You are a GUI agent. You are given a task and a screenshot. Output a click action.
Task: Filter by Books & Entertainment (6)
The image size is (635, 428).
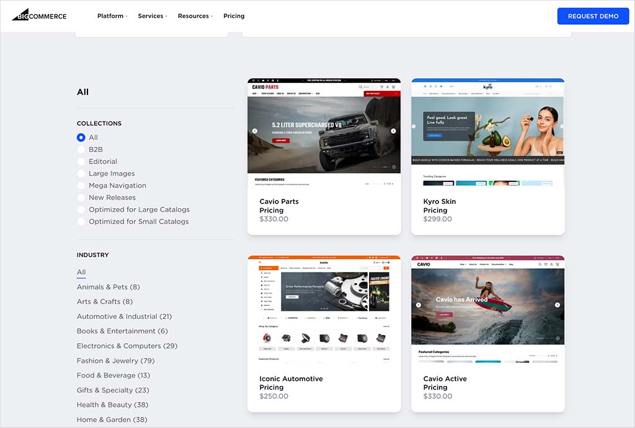(122, 331)
